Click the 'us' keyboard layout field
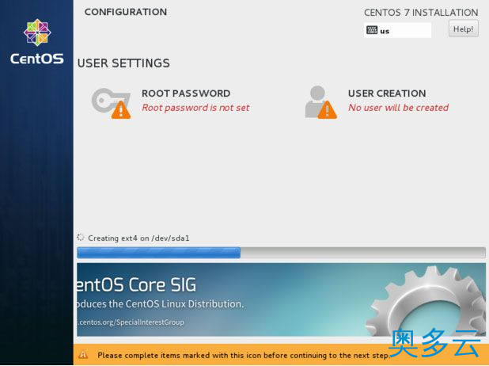The height and width of the screenshot is (366, 489). coord(397,30)
